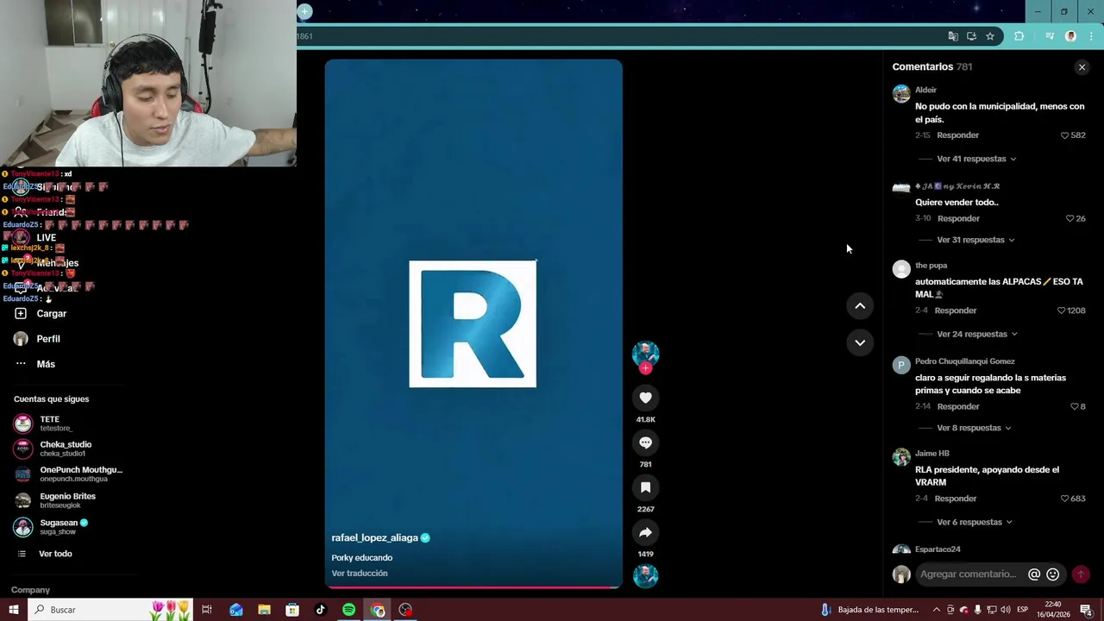Expand 'Ver 6 respuestas'
Screen dimensions: 1104x621
(975, 522)
